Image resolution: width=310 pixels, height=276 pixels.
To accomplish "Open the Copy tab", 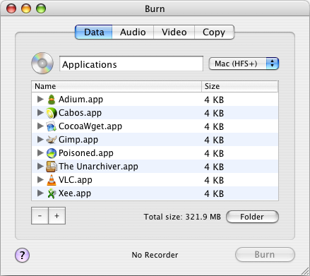I will (214, 32).
